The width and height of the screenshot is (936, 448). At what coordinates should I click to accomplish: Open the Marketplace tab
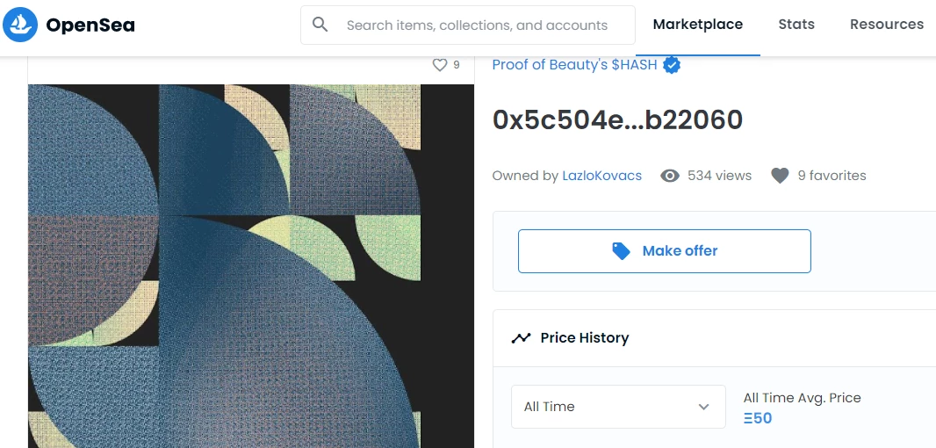[698, 25]
